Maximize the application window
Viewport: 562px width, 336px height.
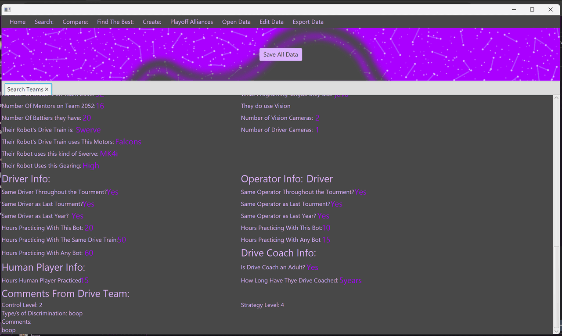pyautogui.click(x=532, y=9)
